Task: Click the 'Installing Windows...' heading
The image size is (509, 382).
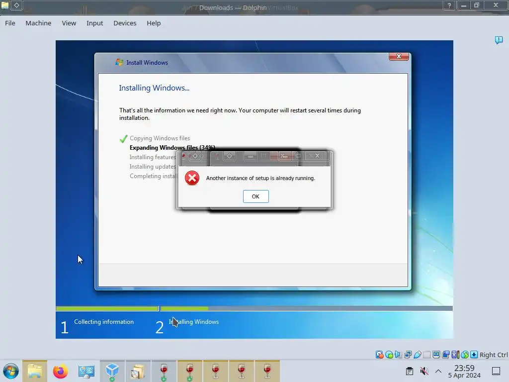Action: point(154,88)
